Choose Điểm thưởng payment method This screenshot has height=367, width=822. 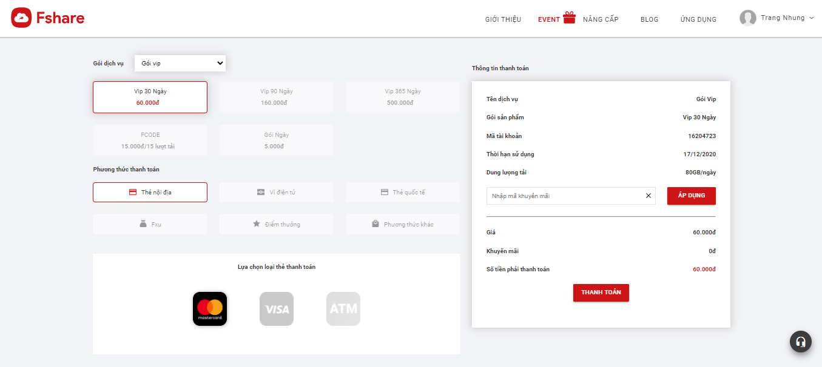click(277, 224)
